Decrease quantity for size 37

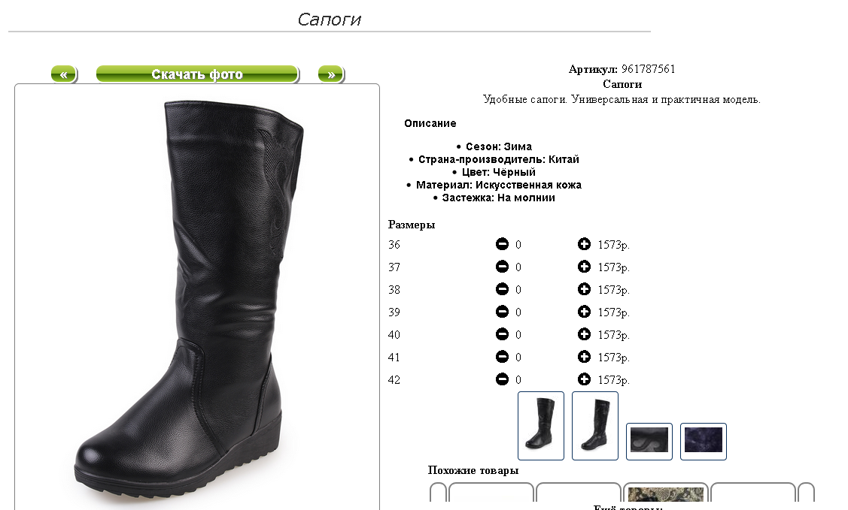[x=502, y=267]
